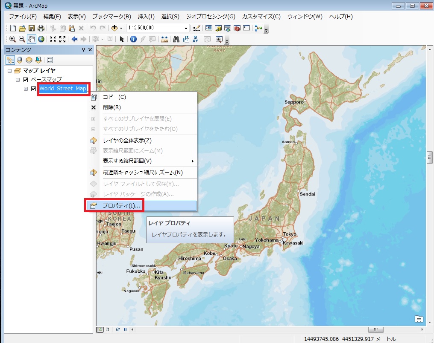Select the Zoom In tool
Image resolution: width=434 pixels, height=343 pixels.
pos(12,39)
